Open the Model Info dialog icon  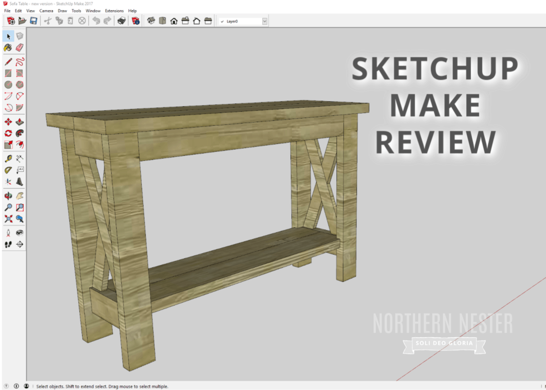(135, 21)
